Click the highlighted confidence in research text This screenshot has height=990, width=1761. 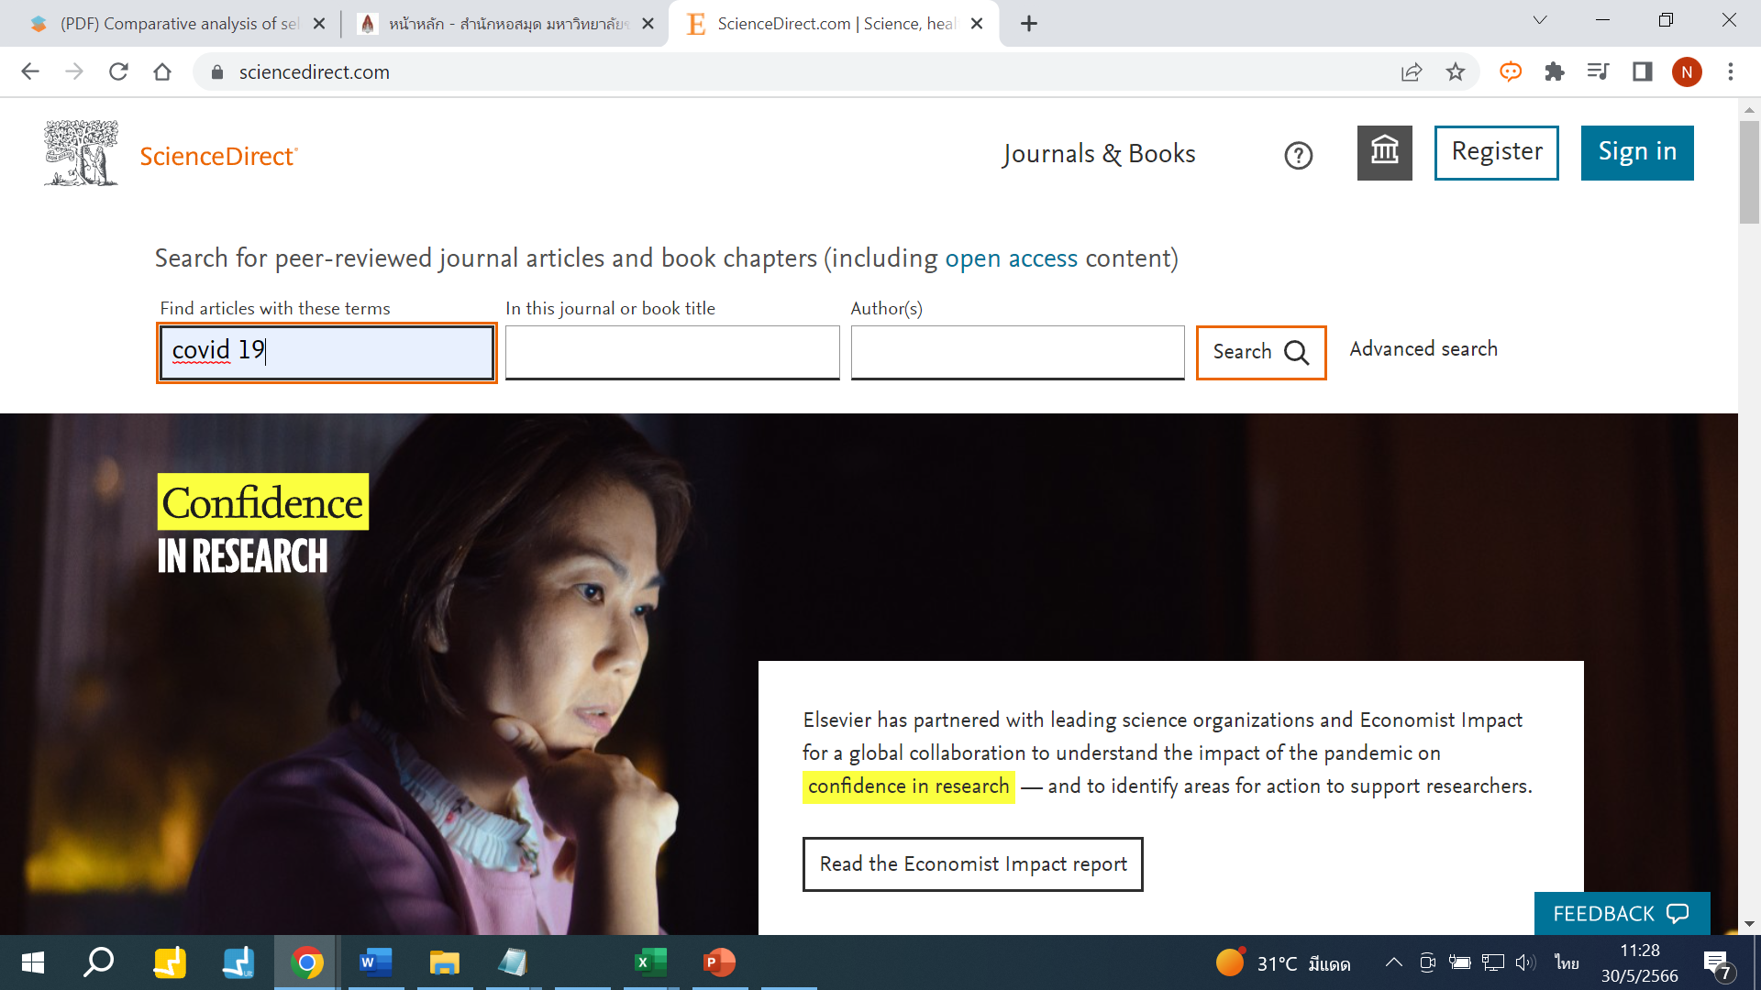tap(908, 786)
